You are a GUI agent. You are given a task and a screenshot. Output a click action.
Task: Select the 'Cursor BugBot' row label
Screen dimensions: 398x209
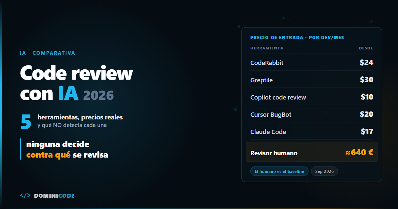(x=271, y=114)
